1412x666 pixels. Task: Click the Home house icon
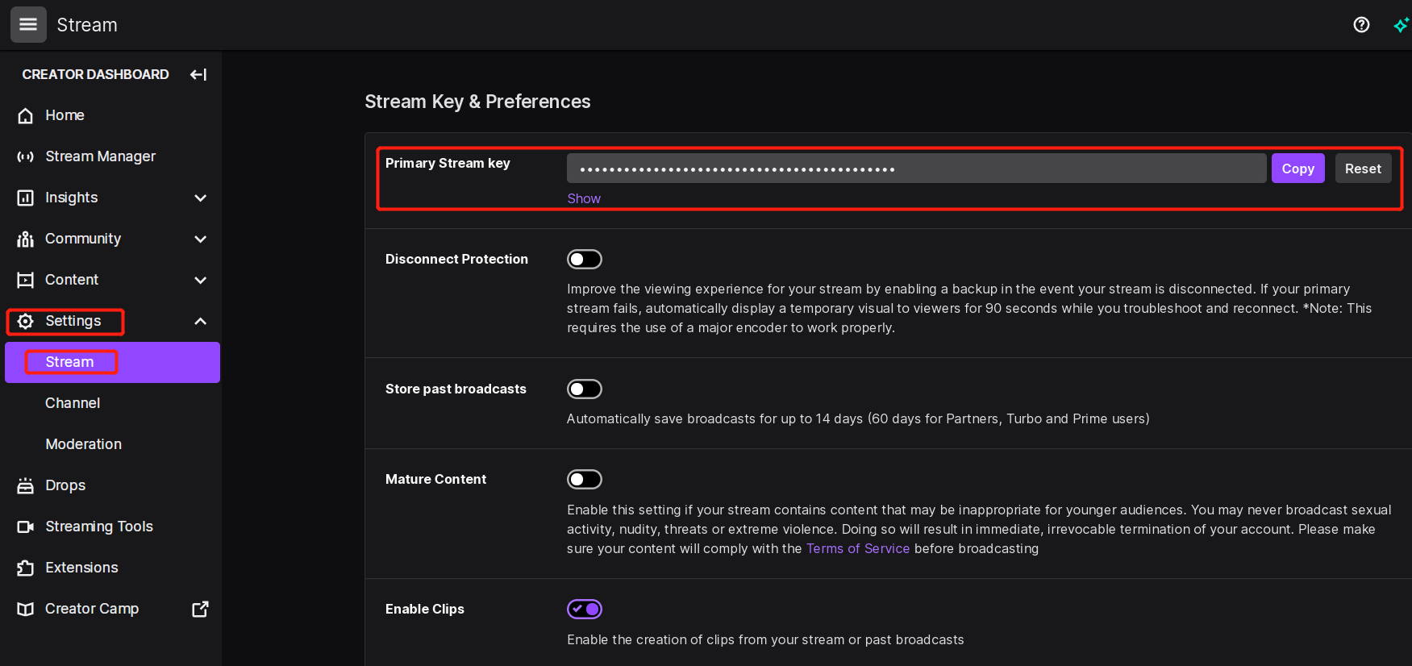26,115
